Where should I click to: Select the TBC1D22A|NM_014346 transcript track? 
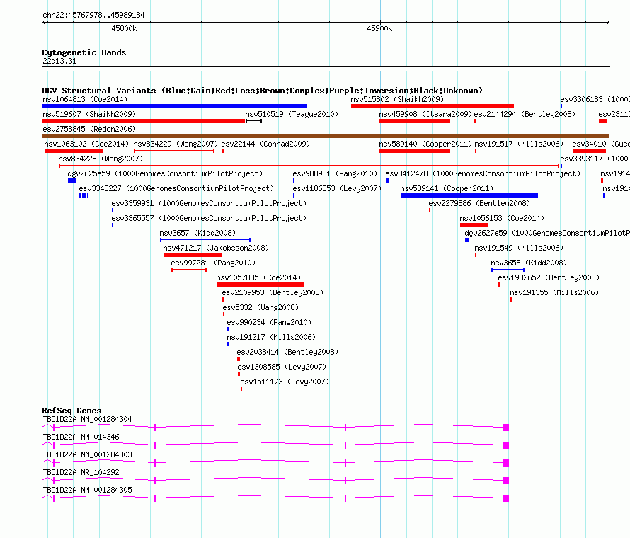tap(275, 445)
